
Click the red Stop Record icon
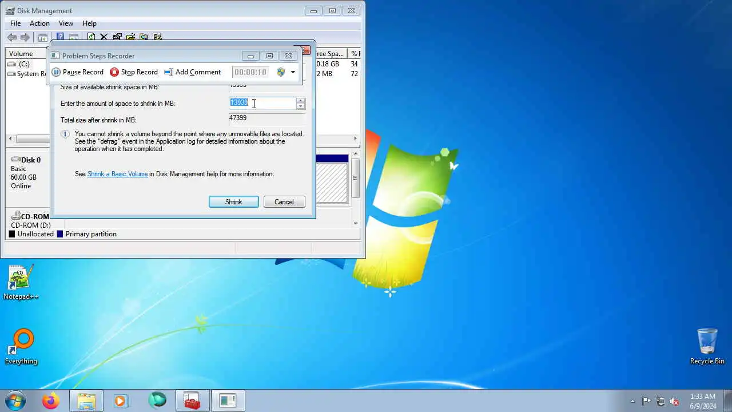point(114,72)
